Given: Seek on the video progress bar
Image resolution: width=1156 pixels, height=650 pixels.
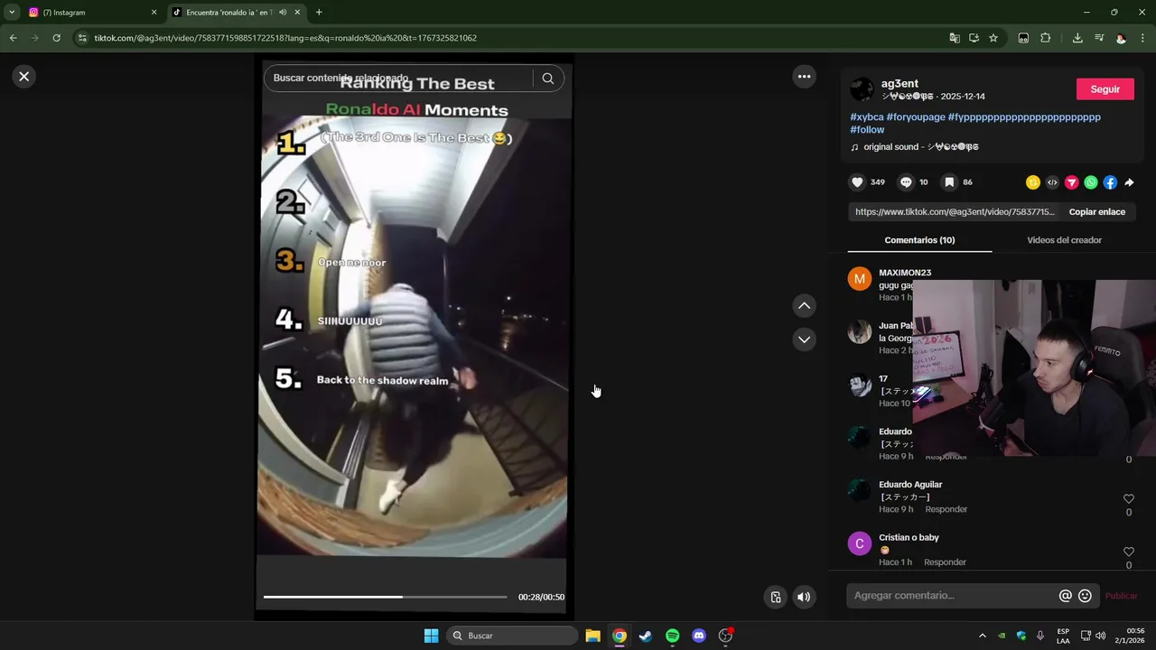Looking at the screenshot, I should click(x=385, y=597).
